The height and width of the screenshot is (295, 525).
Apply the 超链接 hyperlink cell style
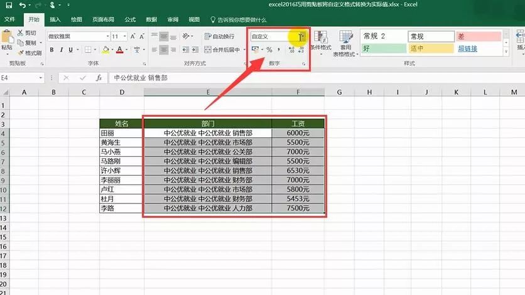467,48
